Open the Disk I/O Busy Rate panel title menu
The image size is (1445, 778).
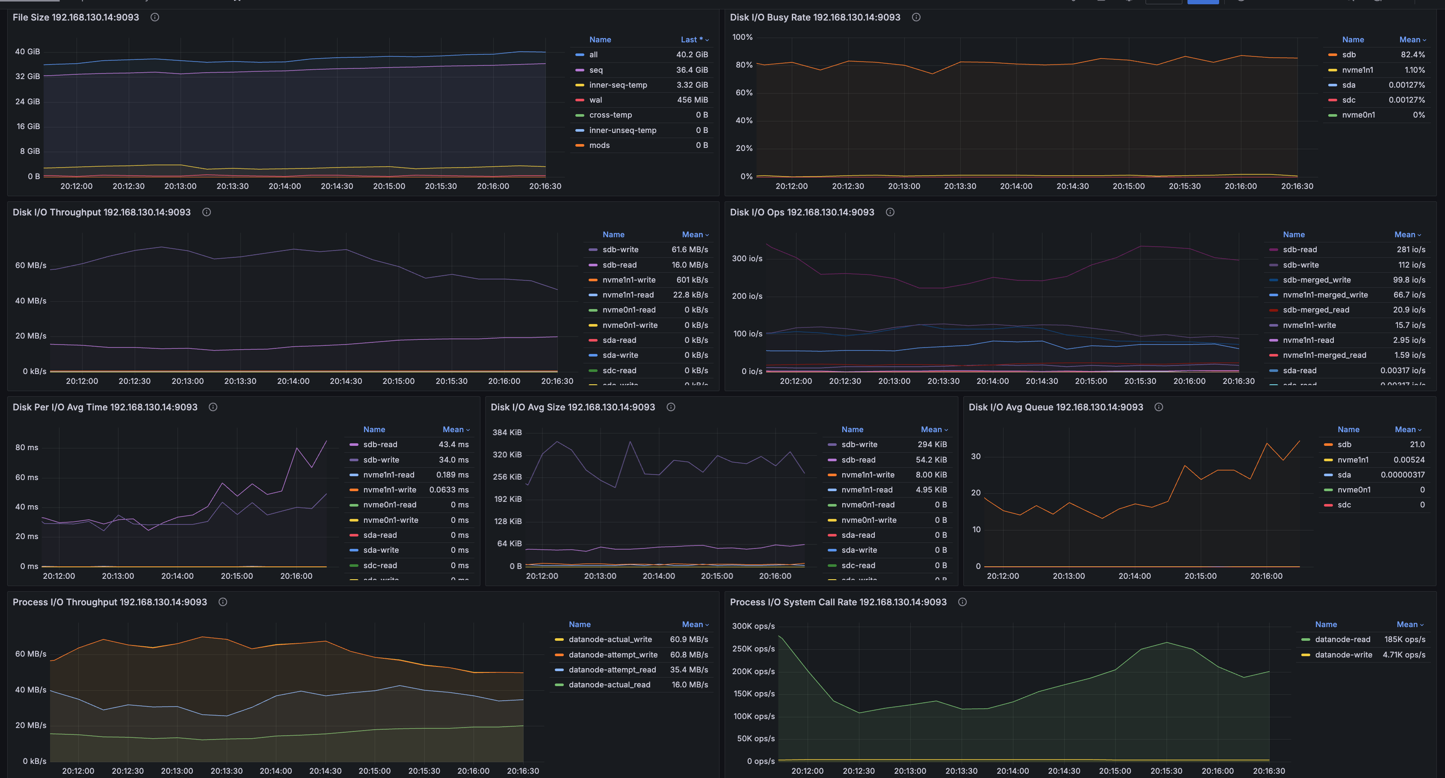814,18
